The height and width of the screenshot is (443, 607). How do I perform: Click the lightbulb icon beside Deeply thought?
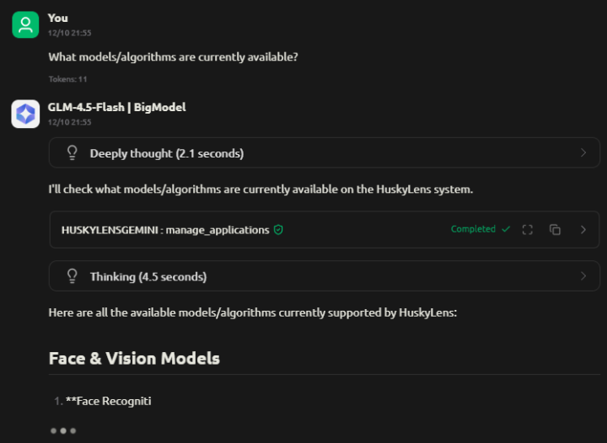click(73, 153)
